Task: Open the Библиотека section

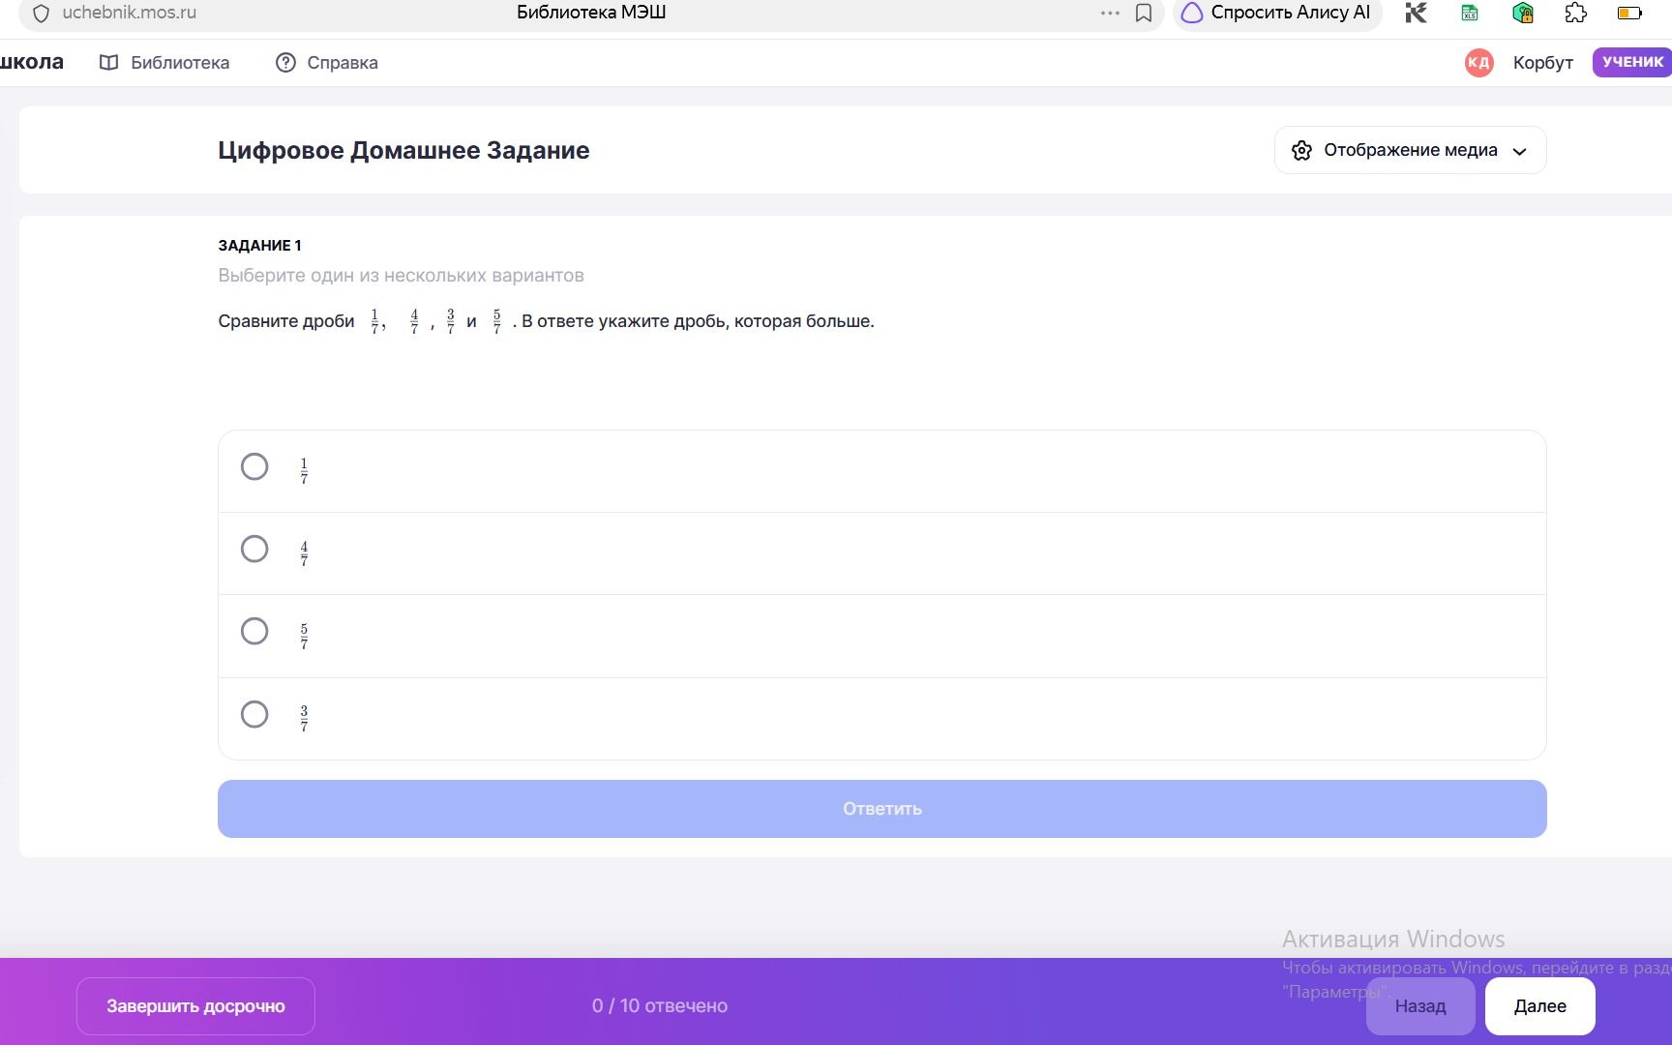Action: pos(164,63)
